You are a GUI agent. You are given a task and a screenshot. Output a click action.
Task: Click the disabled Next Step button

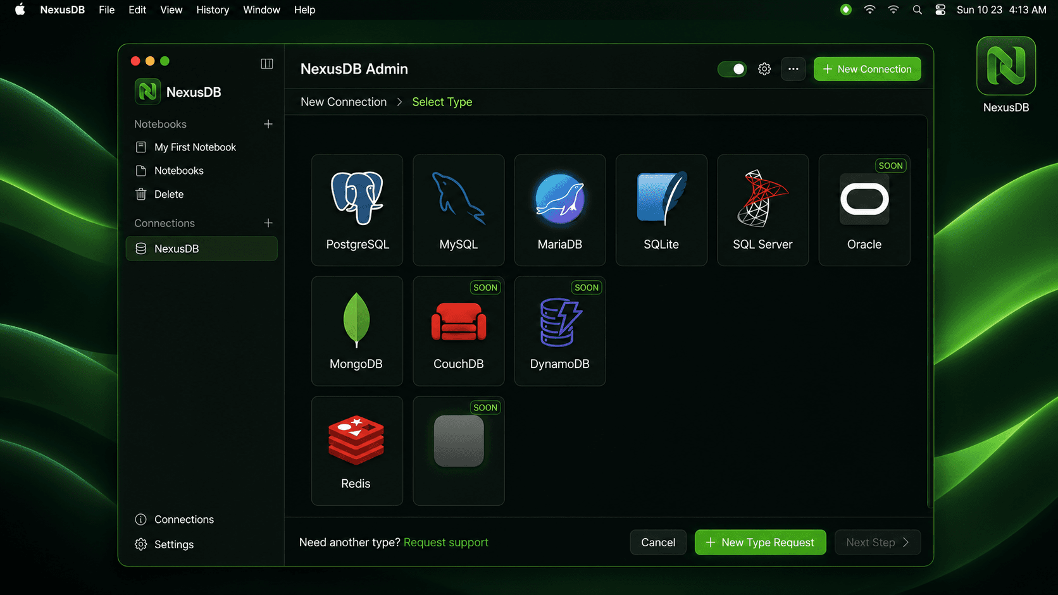[x=877, y=543]
